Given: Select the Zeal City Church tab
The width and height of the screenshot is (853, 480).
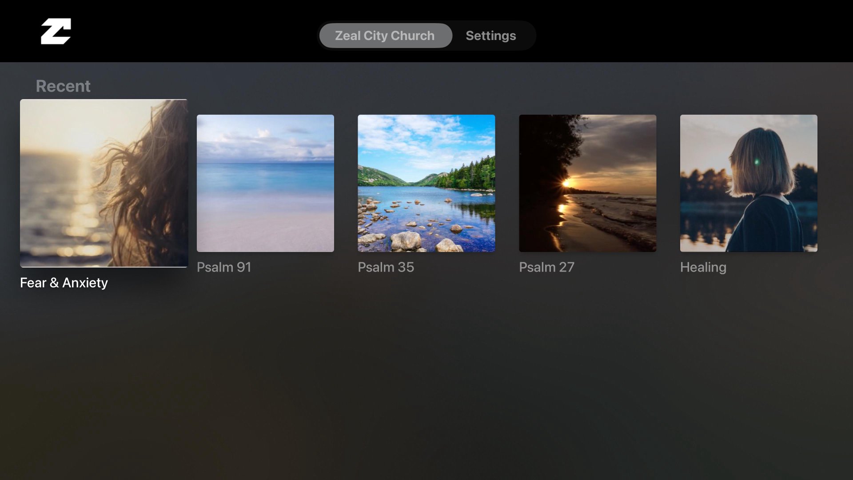Looking at the screenshot, I should 385,36.
